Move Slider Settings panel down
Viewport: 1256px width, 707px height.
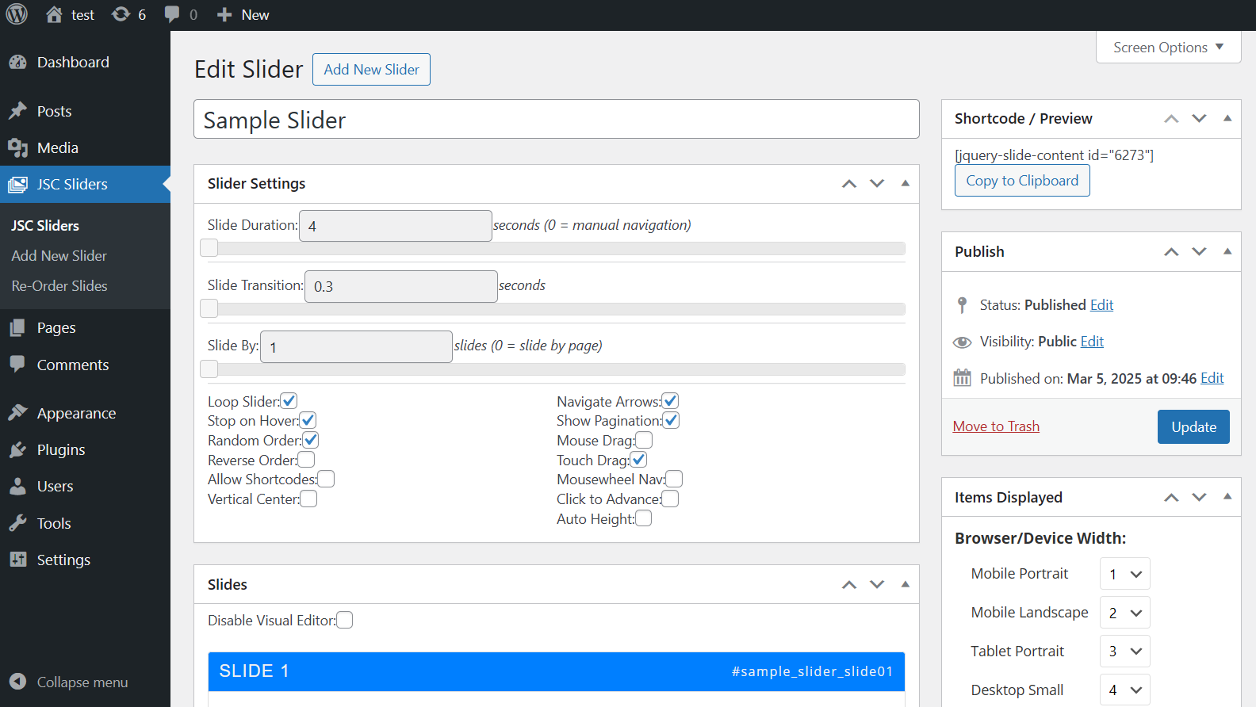pos(877,183)
